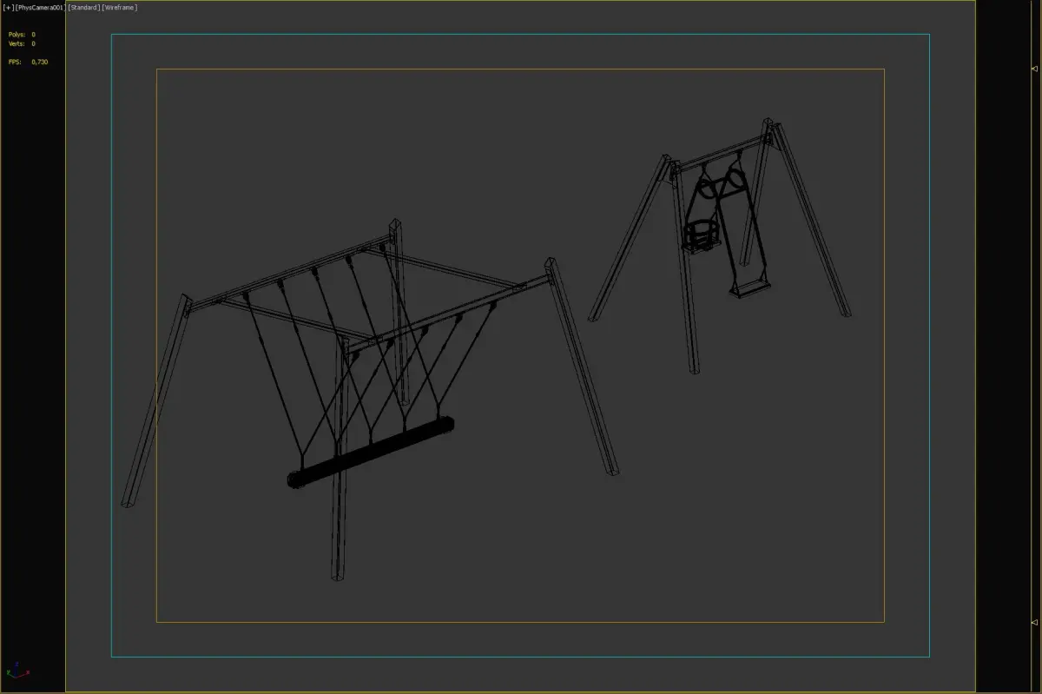Click the Verts count statistic
This screenshot has width=1042, height=694.
pyautogui.click(x=22, y=43)
